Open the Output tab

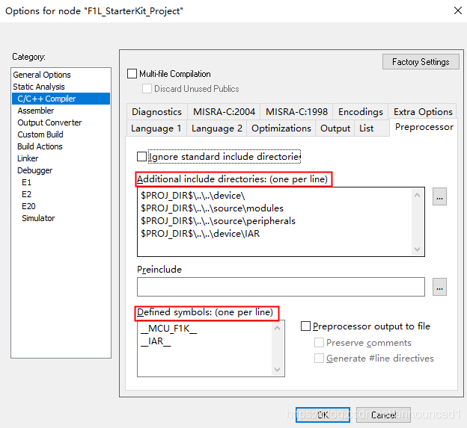[335, 128]
